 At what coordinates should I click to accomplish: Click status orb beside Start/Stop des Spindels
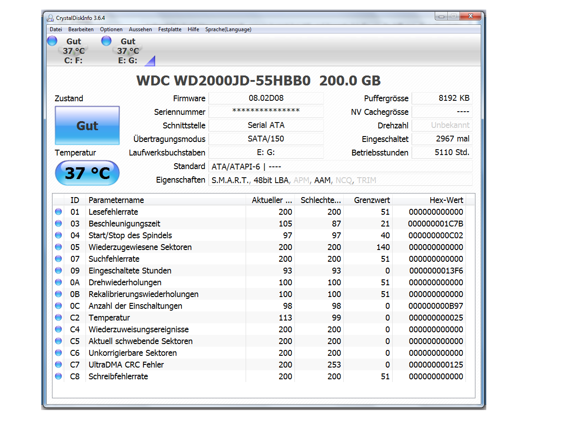coord(58,235)
